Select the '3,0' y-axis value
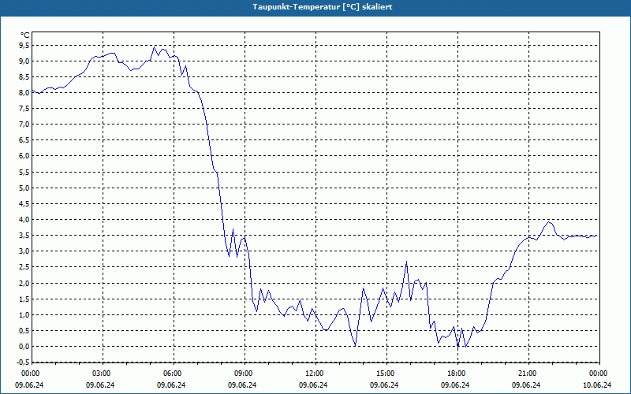The height and width of the screenshot is (394, 631). pos(24,251)
